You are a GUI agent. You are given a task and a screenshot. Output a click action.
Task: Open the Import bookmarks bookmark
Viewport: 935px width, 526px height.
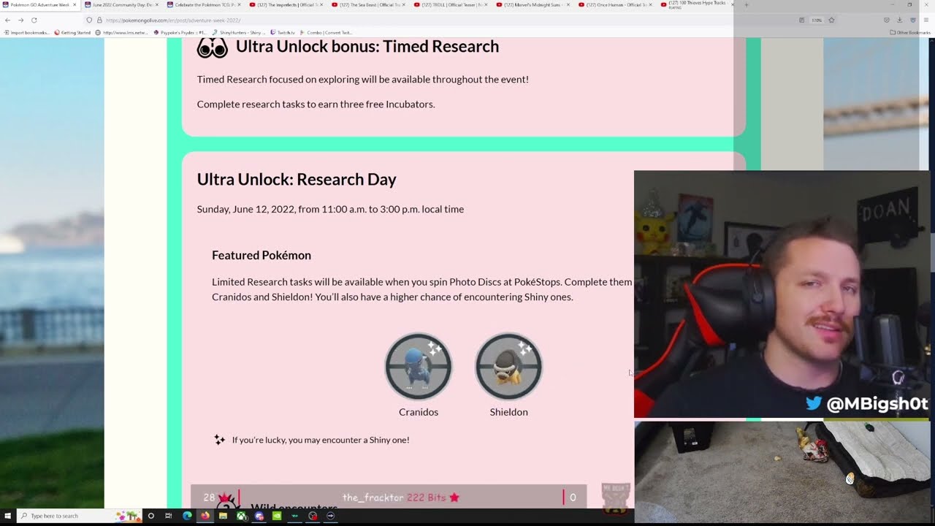(26, 32)
